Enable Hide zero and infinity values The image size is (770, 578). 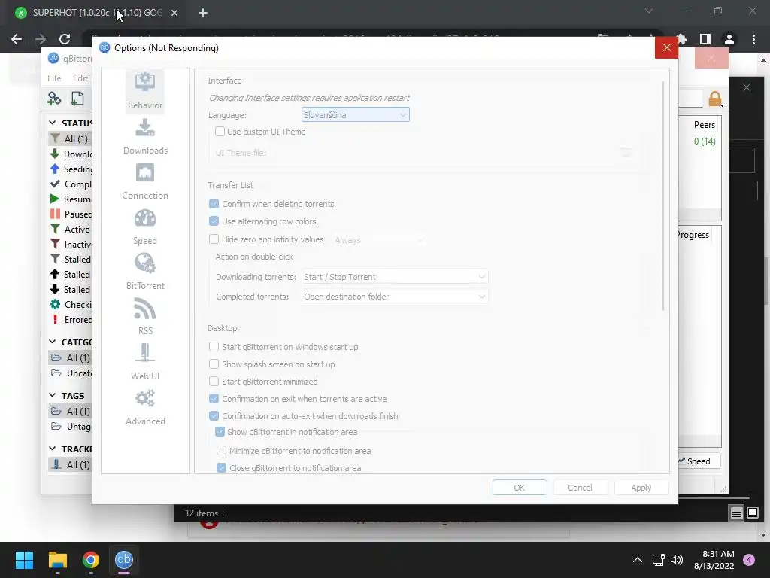click(x=214, y=239)
